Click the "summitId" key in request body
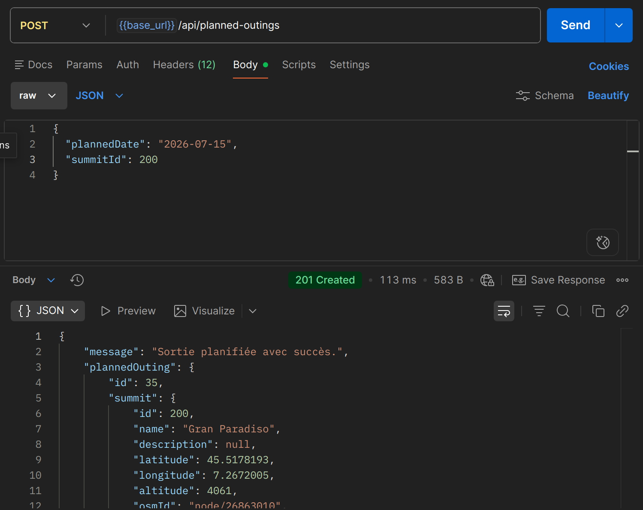This screenshot has width=643, height=510. click(96, 160)
